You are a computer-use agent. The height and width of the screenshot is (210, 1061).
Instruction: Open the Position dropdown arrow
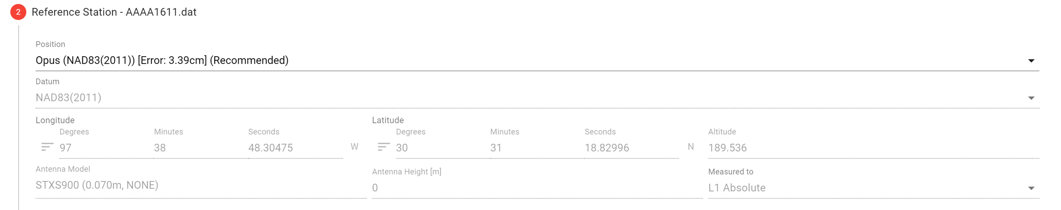click(1031, 61)
